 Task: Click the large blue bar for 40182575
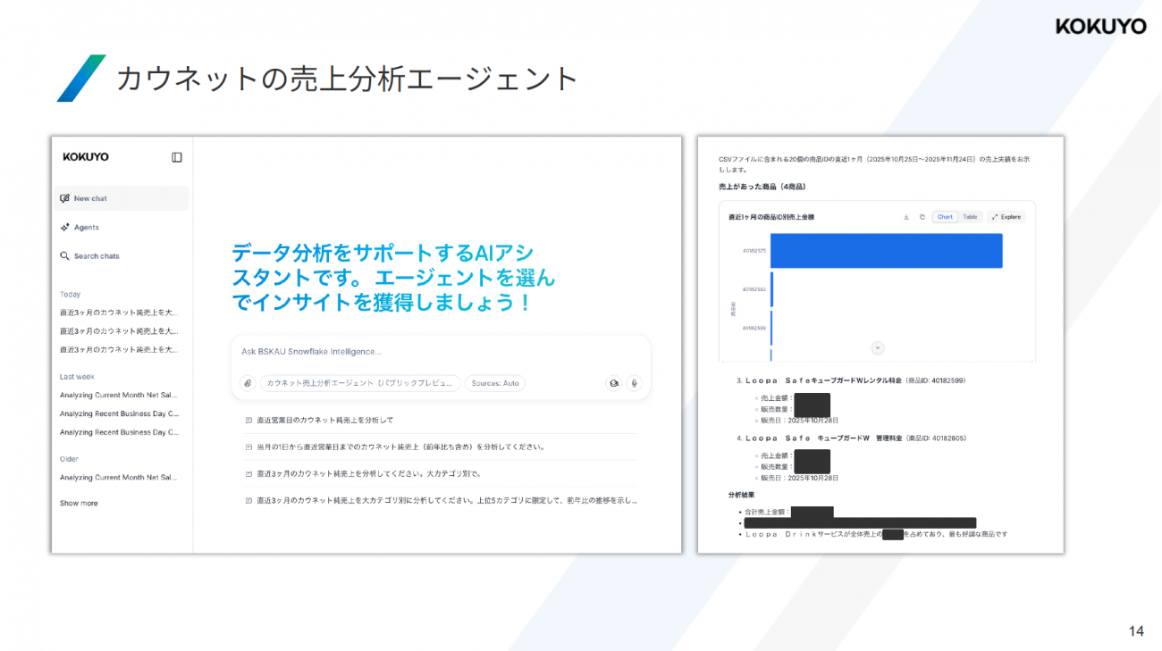coord(885,251)
